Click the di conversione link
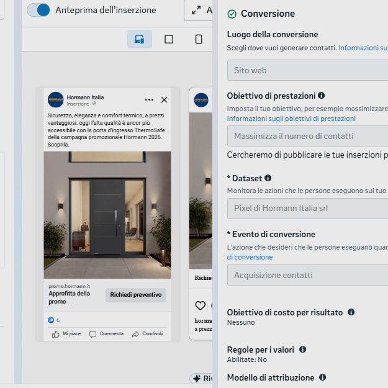This screenshot has height=388, width=388. (250, 258)
